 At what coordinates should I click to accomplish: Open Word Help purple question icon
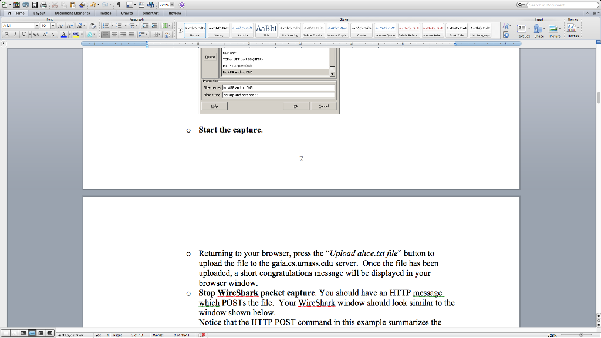[x=182, y=5]
